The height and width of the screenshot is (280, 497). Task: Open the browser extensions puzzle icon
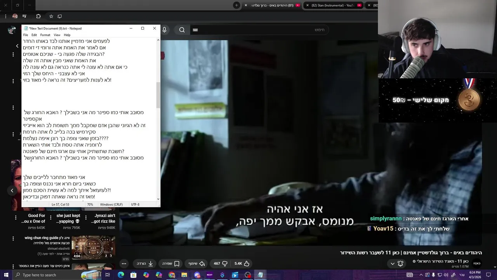[38, 16]
